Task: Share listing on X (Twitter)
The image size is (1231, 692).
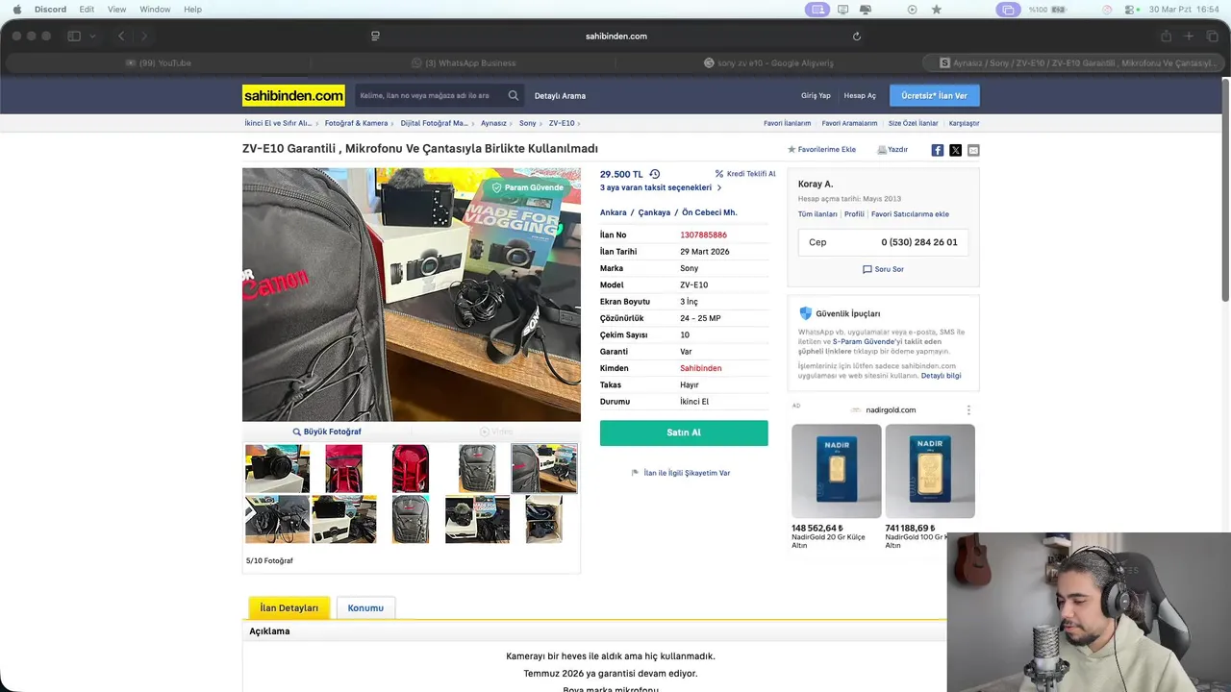Action: click(955, 150)
